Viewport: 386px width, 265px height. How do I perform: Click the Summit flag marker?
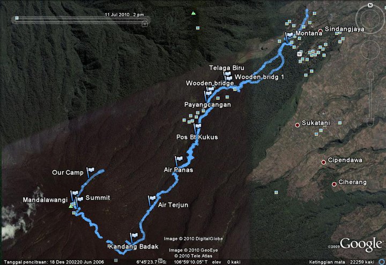[79, 200]
